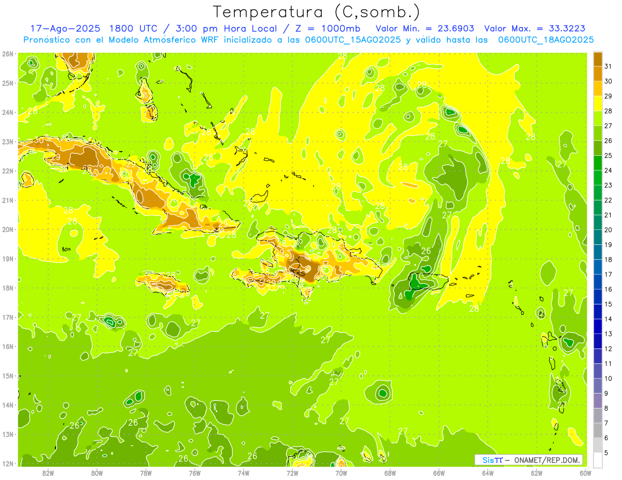The width and height of the screenshot is (622, 480).
Task: Click latitude axis label '22N'
Action: [x=8, y=171]
